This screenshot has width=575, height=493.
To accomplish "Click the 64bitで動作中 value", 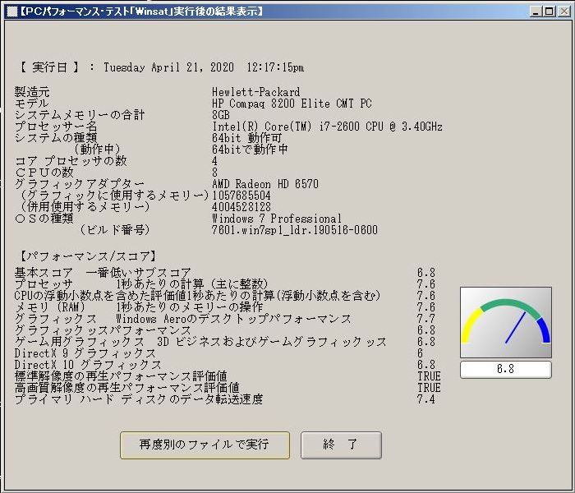I will pos(250,150).
